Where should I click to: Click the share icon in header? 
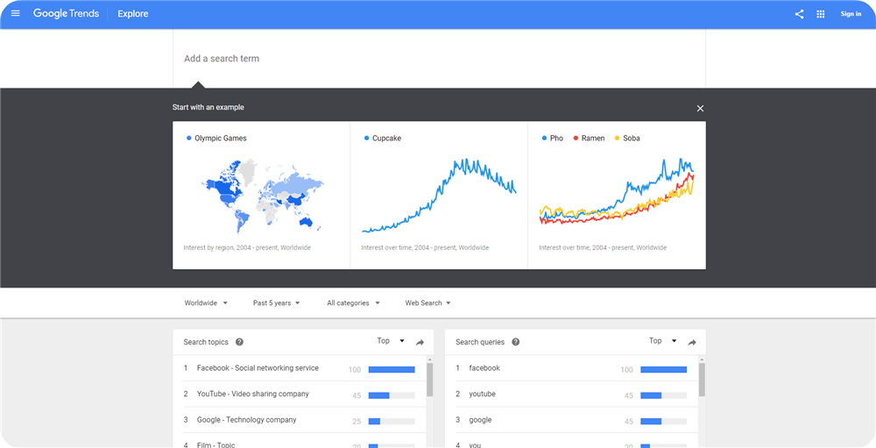(x=799, y=14)
